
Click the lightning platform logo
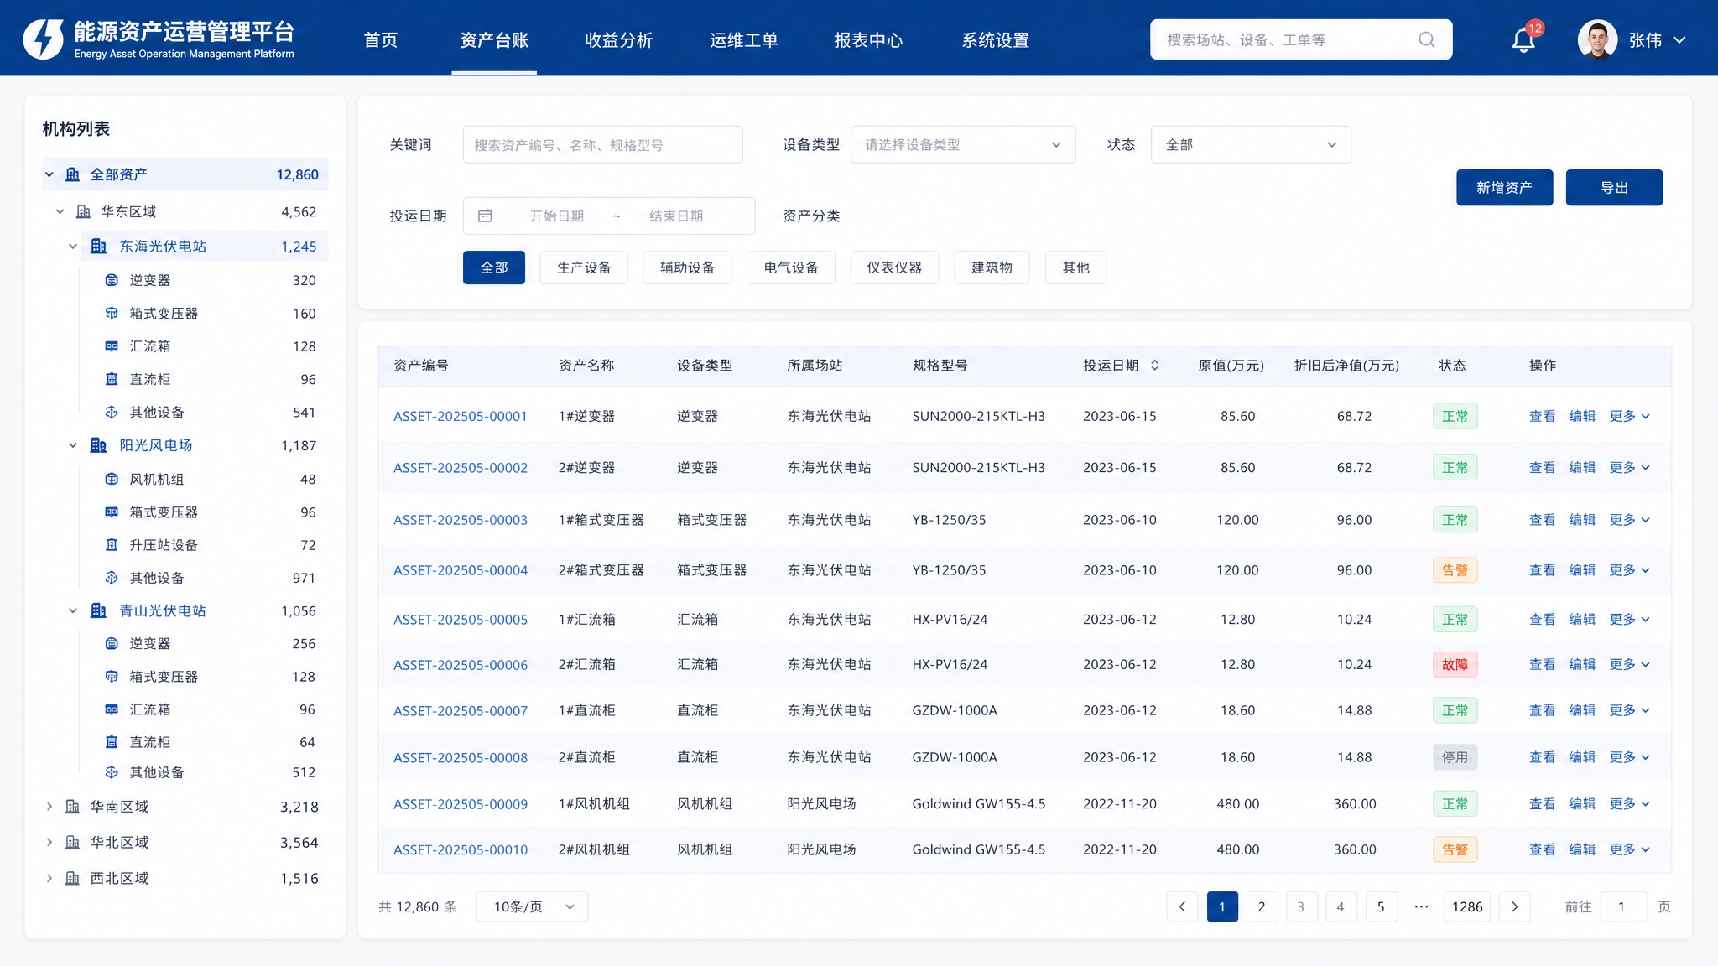44,39
